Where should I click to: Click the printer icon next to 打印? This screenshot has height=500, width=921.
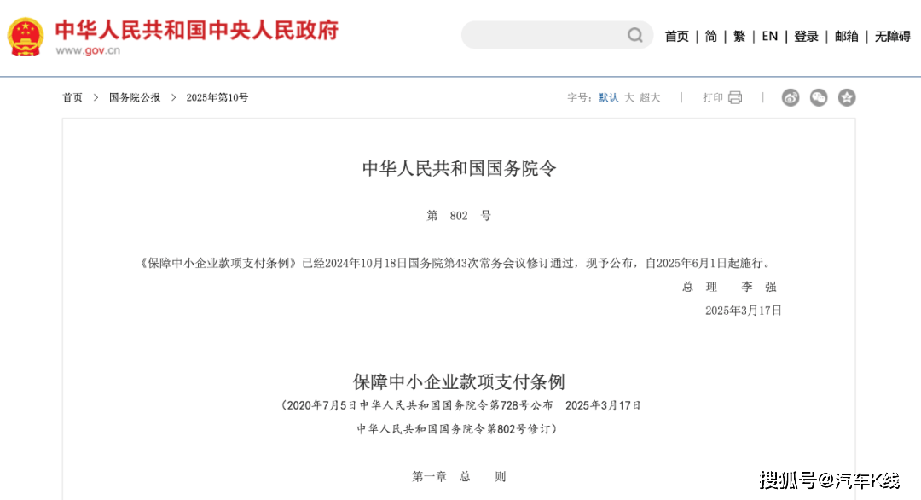(x=734, y=97)
